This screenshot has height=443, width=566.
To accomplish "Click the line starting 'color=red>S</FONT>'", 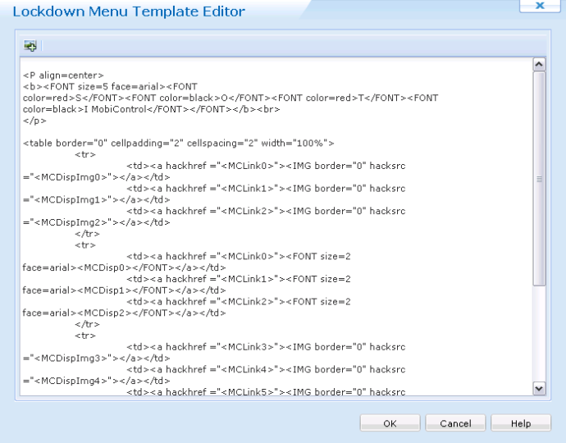I will 231,98.
